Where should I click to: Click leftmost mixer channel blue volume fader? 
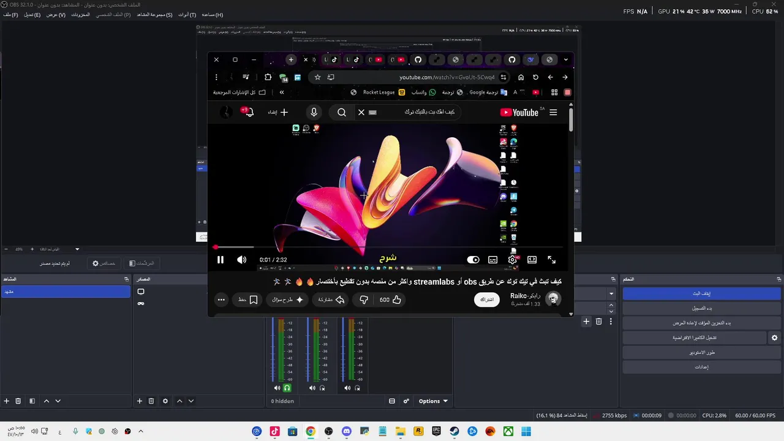[273, 349]
